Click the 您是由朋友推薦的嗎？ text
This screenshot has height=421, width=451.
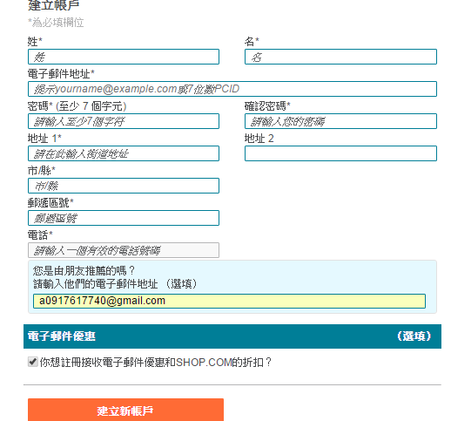(x=84, y=271)
